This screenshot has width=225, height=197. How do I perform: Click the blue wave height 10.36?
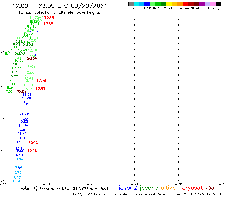22,138
